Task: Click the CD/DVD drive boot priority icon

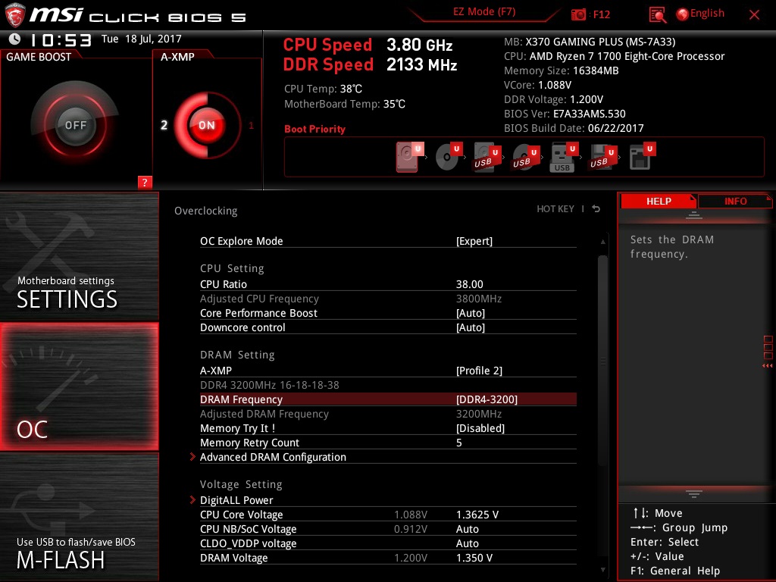Action: pos(449,157)
